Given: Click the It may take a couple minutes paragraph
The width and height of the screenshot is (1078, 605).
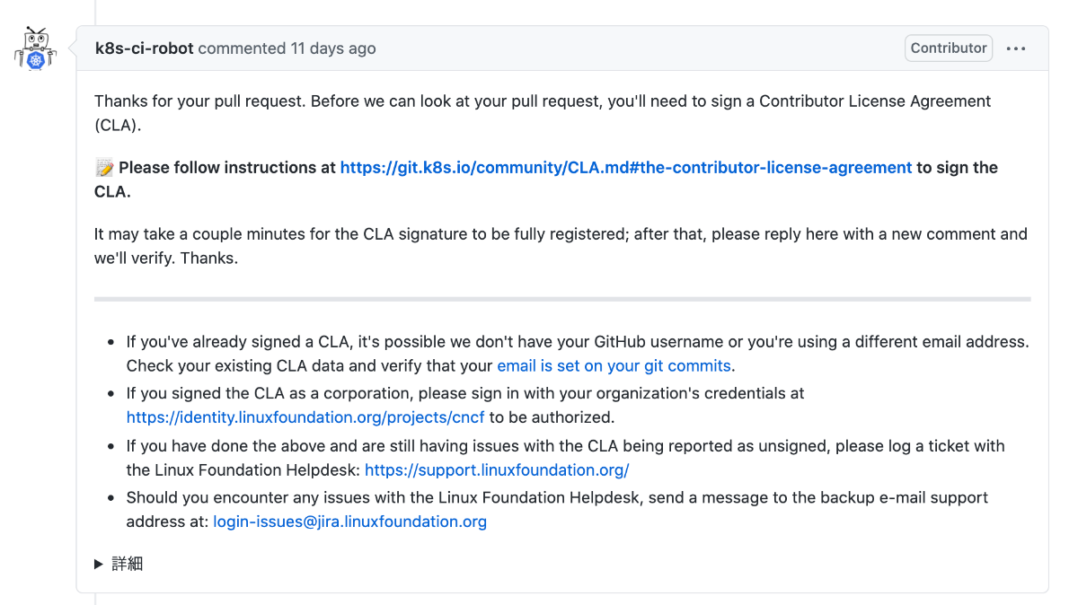Looking at the screenshot, I should point(449,234).
